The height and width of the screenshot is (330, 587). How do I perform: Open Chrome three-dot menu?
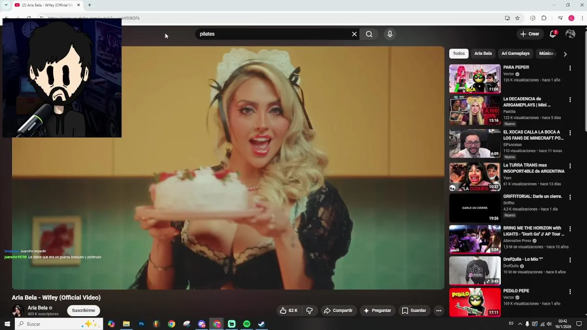(582, 18)
